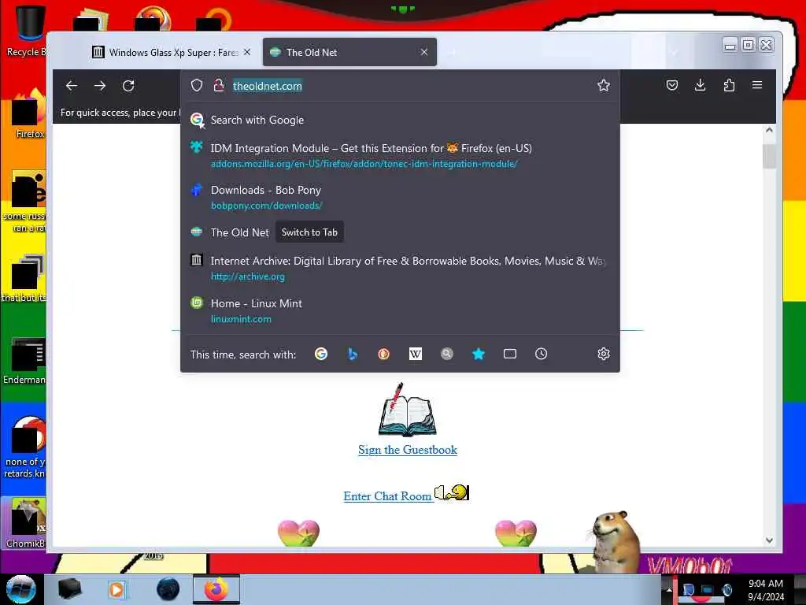Search bookmarks with the blue star
The height and width of the screenshot is (605, 806).
479,354
